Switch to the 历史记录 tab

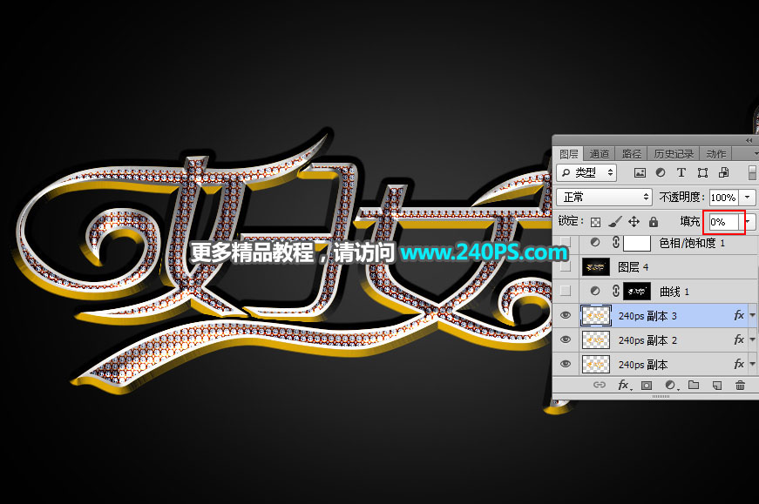[674, 154]
